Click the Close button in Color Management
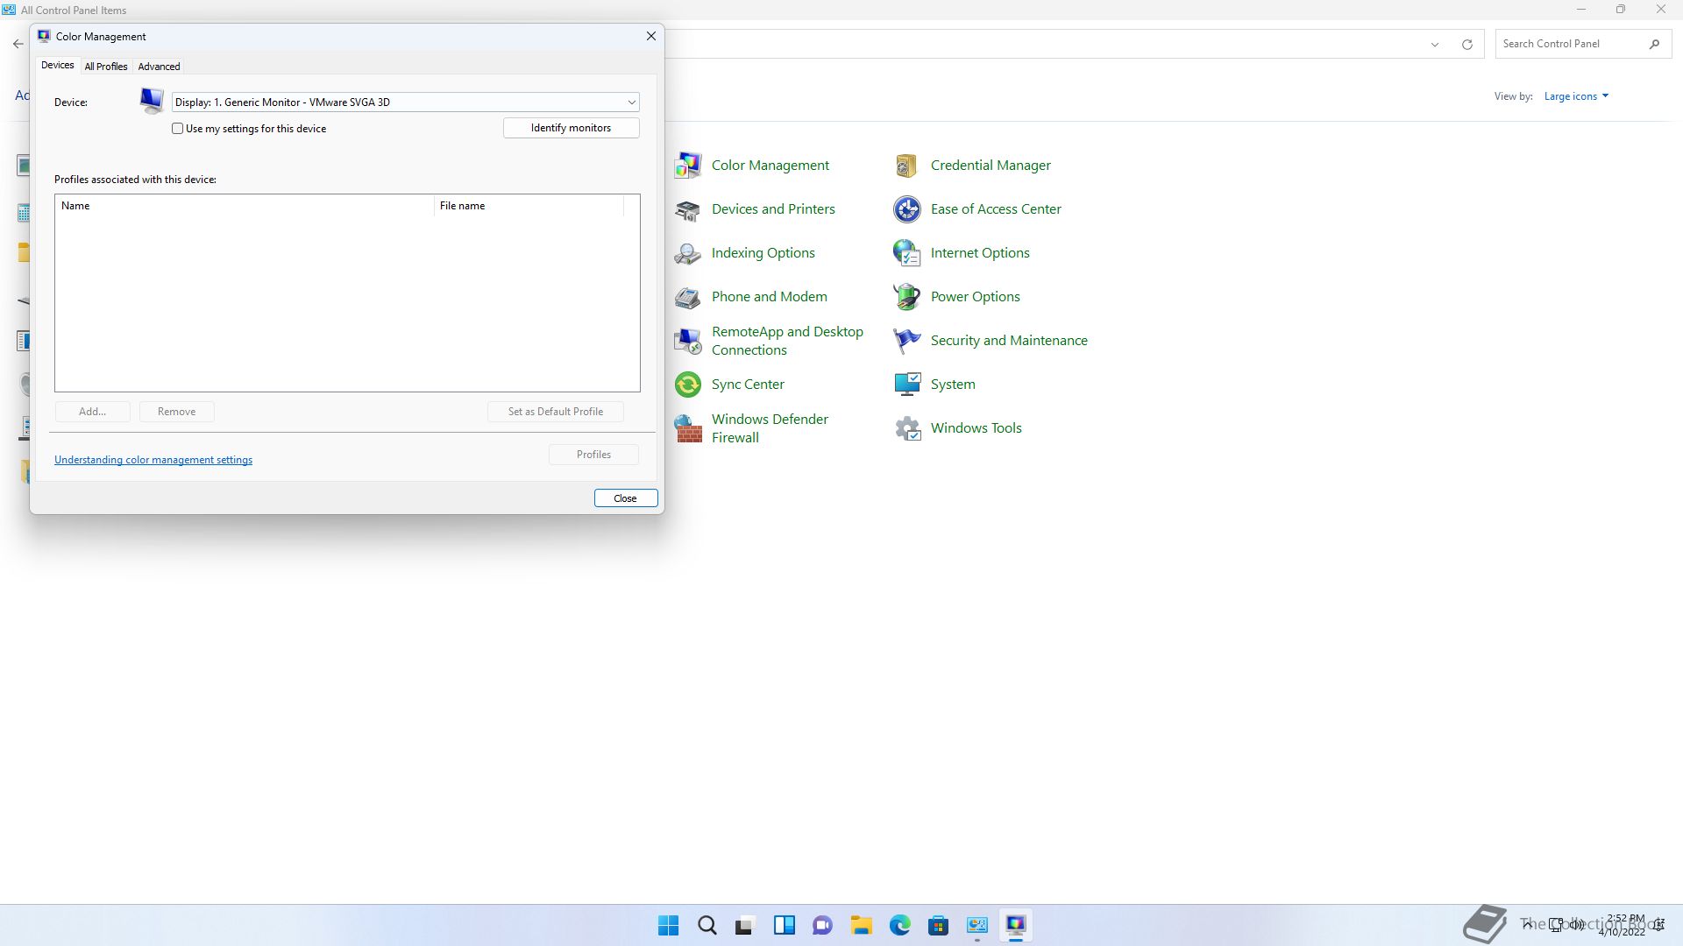Screen dimensions: 1683x946 [626, 498]
